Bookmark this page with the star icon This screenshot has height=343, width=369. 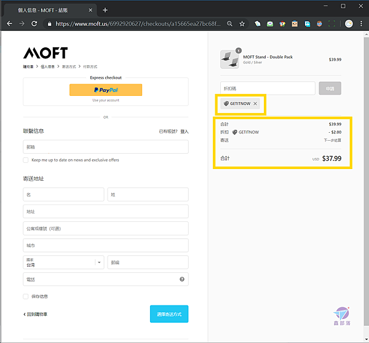coord(242,24)
